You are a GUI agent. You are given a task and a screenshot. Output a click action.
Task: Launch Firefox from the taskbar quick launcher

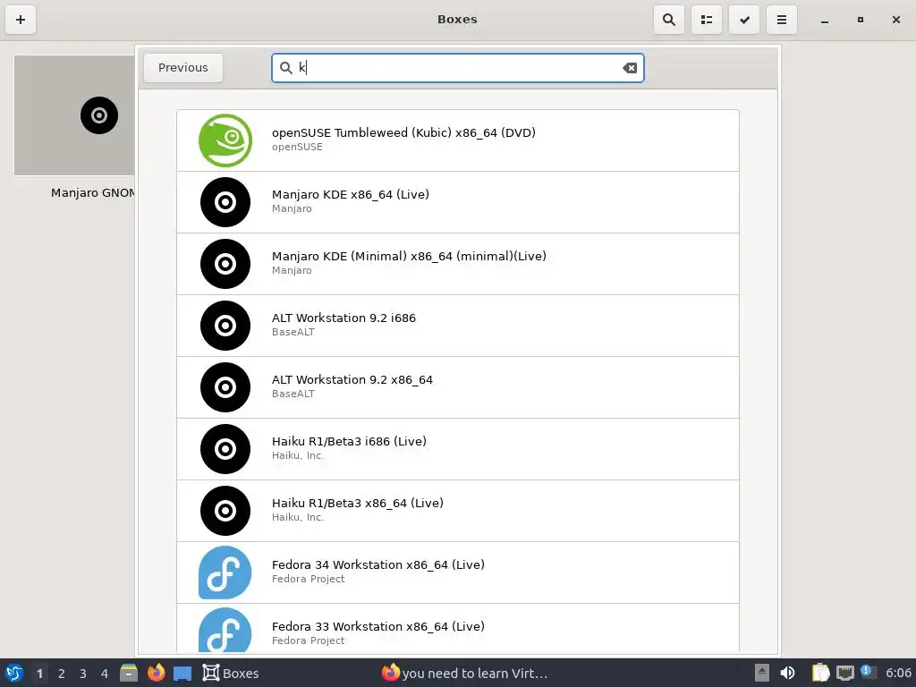(156, 673)
